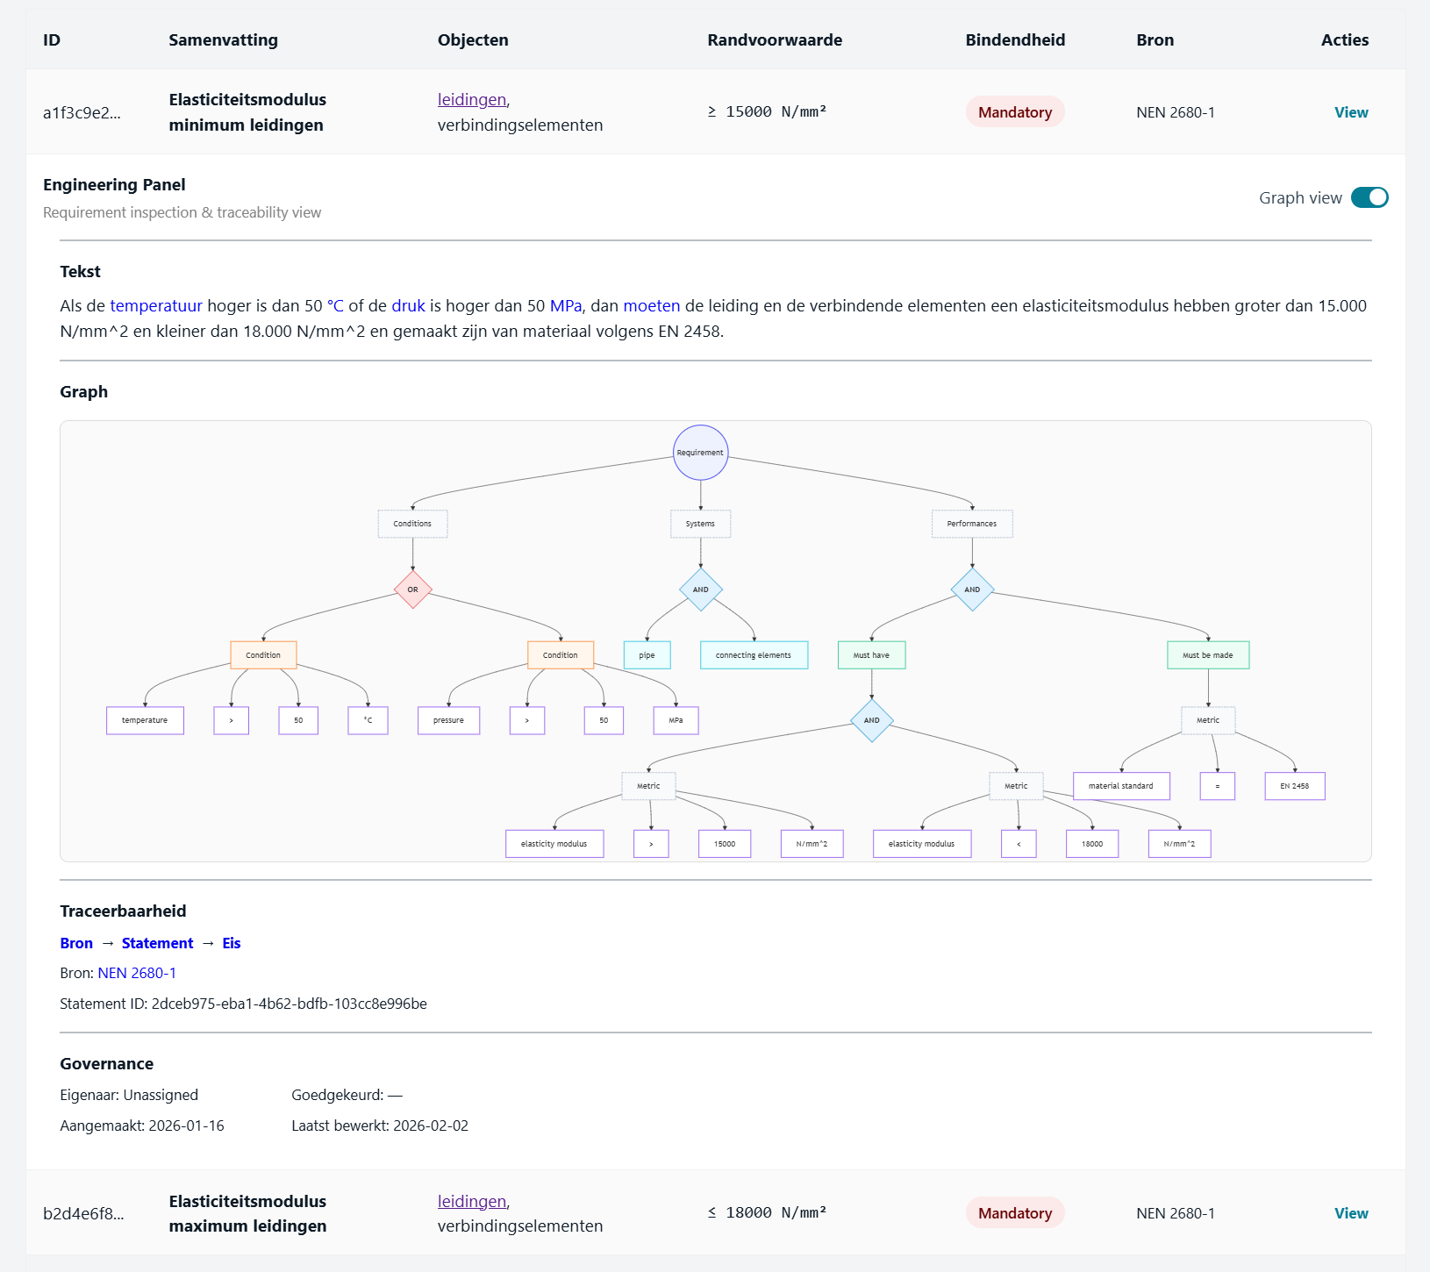Select the Metric node under Must be made
The image size is (1430, 1272).
[x=1208, y=720]
